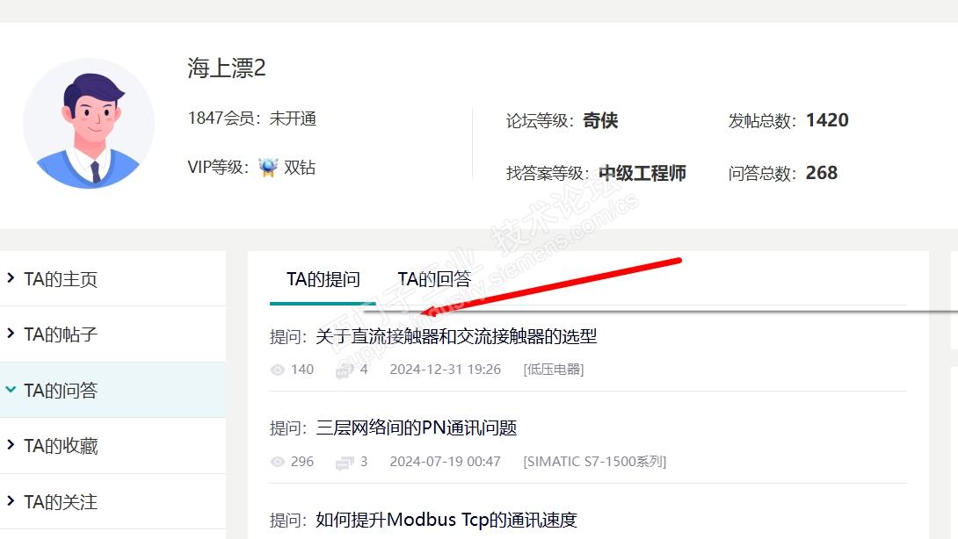Click the 1847会员: 未开通 text
958x539 pixels.
click(x=251, y=118)
